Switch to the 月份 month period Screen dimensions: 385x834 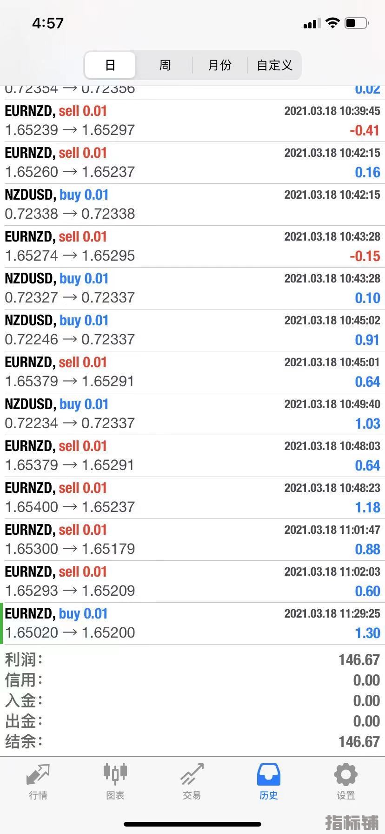[219, 65]
